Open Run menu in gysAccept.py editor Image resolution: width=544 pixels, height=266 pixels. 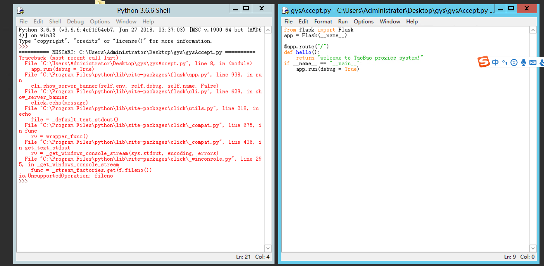(x=343, y=21)
